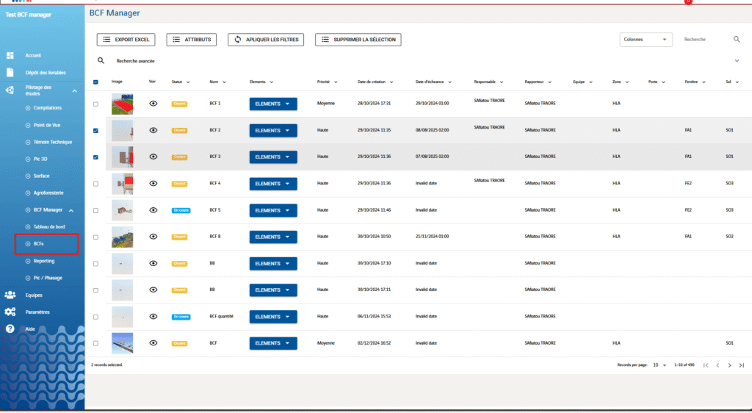
Task: Open Tableau de bord in sidebar
Action: coord(48,226)
